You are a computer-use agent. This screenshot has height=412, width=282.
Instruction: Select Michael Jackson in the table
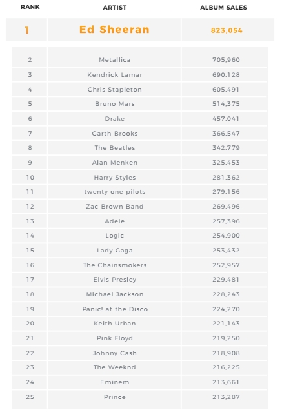tap(114, 294)
